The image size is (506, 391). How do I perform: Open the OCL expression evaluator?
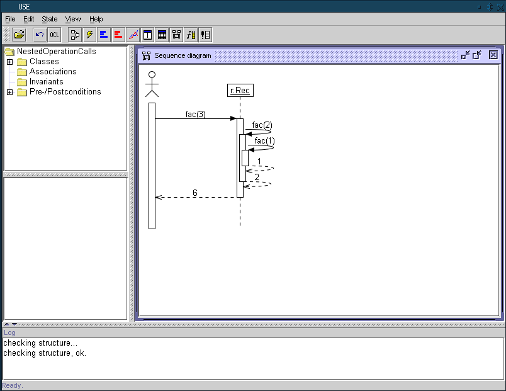(x=55, y=35)
